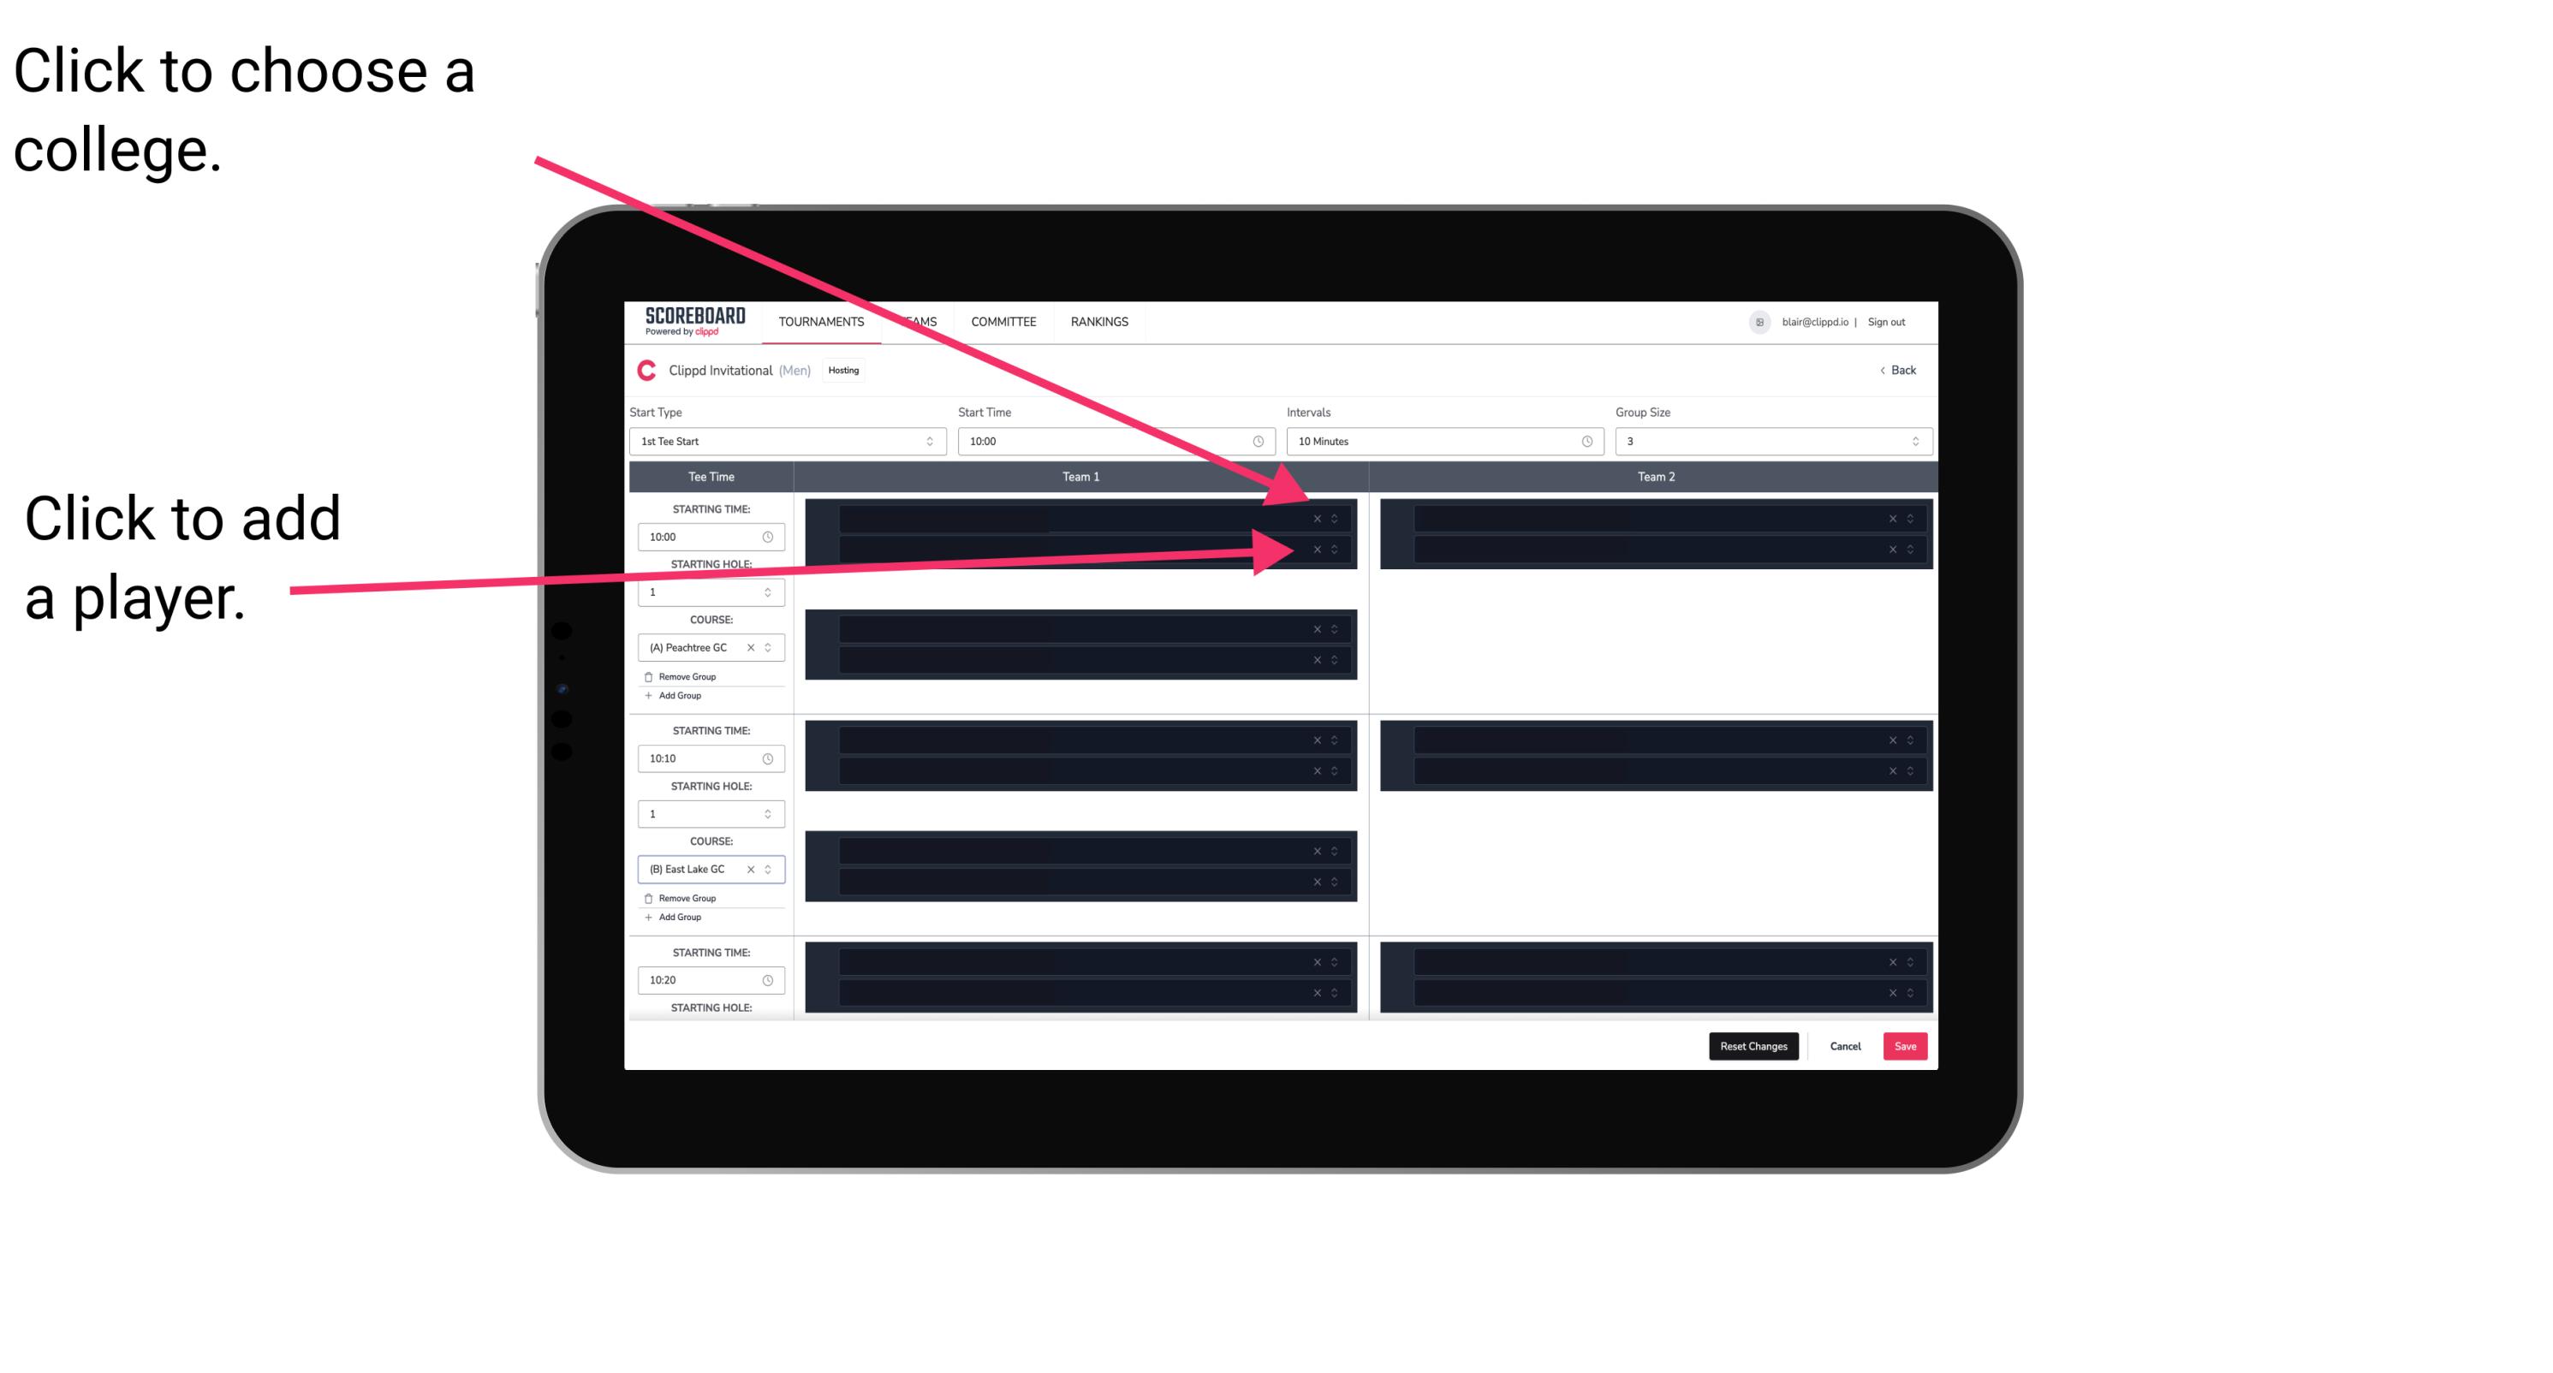
Task: Toggle the starting hole stepper up arrow
Action: pyautogui.click(x=771, y=590)
